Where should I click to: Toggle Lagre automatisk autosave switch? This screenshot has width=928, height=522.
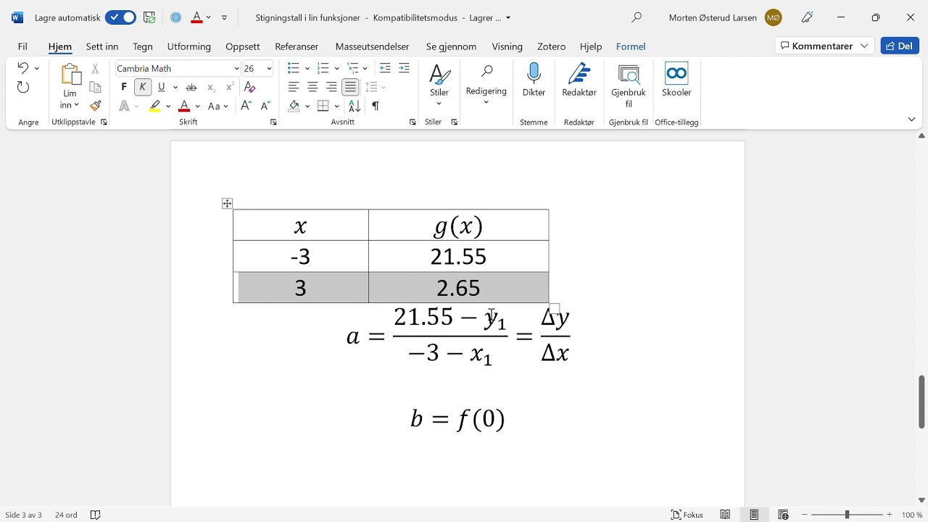click(120, 17)
